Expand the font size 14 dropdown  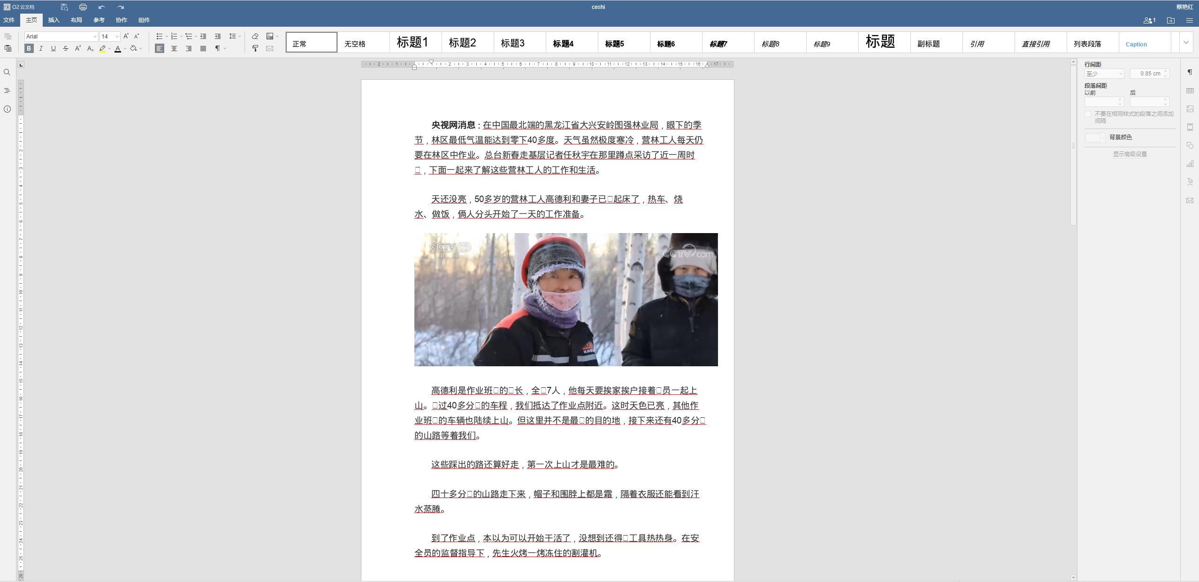point(117,37)
